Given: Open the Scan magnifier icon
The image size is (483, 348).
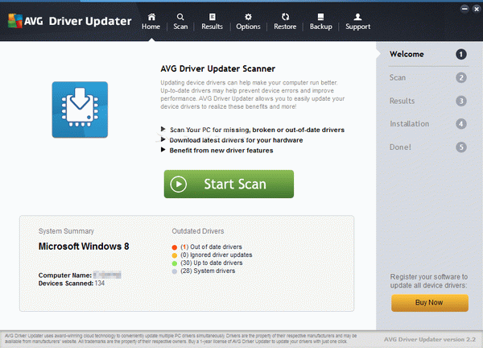Looking at the screenshot, I should (x=180, y=17).
